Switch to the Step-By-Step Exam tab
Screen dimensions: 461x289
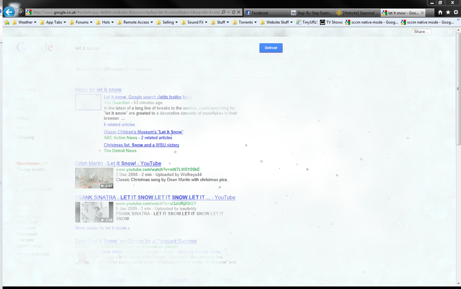(312, 12)
